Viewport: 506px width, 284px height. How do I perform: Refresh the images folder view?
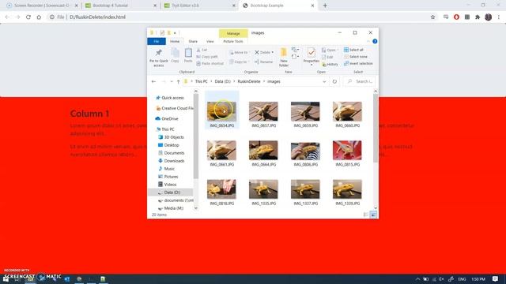click(x=334, y=81)
